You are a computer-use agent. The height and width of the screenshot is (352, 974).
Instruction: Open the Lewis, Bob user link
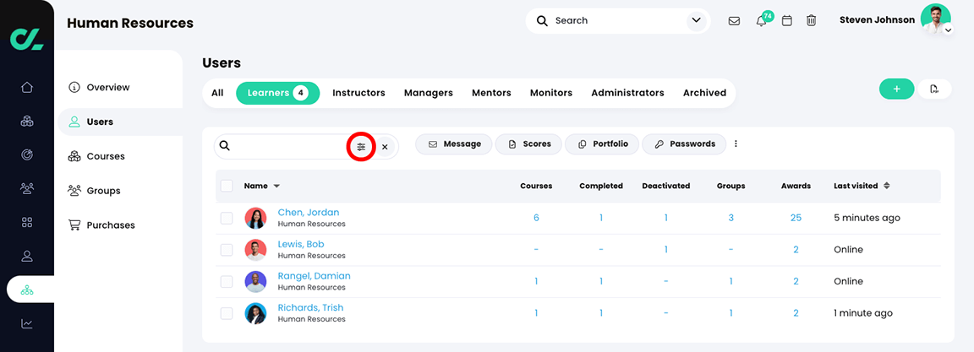click(301, 244)
